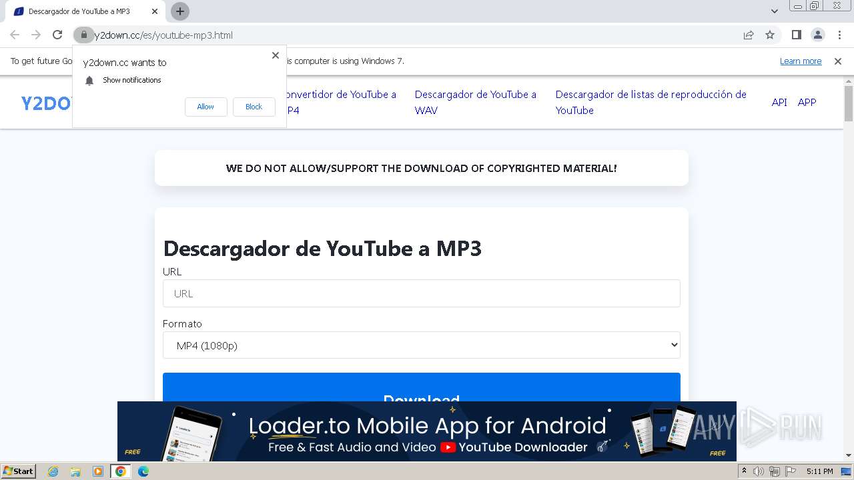The width and height of the screenshot is (854, 480).
Task: Click the copyright notice banner text
Action: 422,168
